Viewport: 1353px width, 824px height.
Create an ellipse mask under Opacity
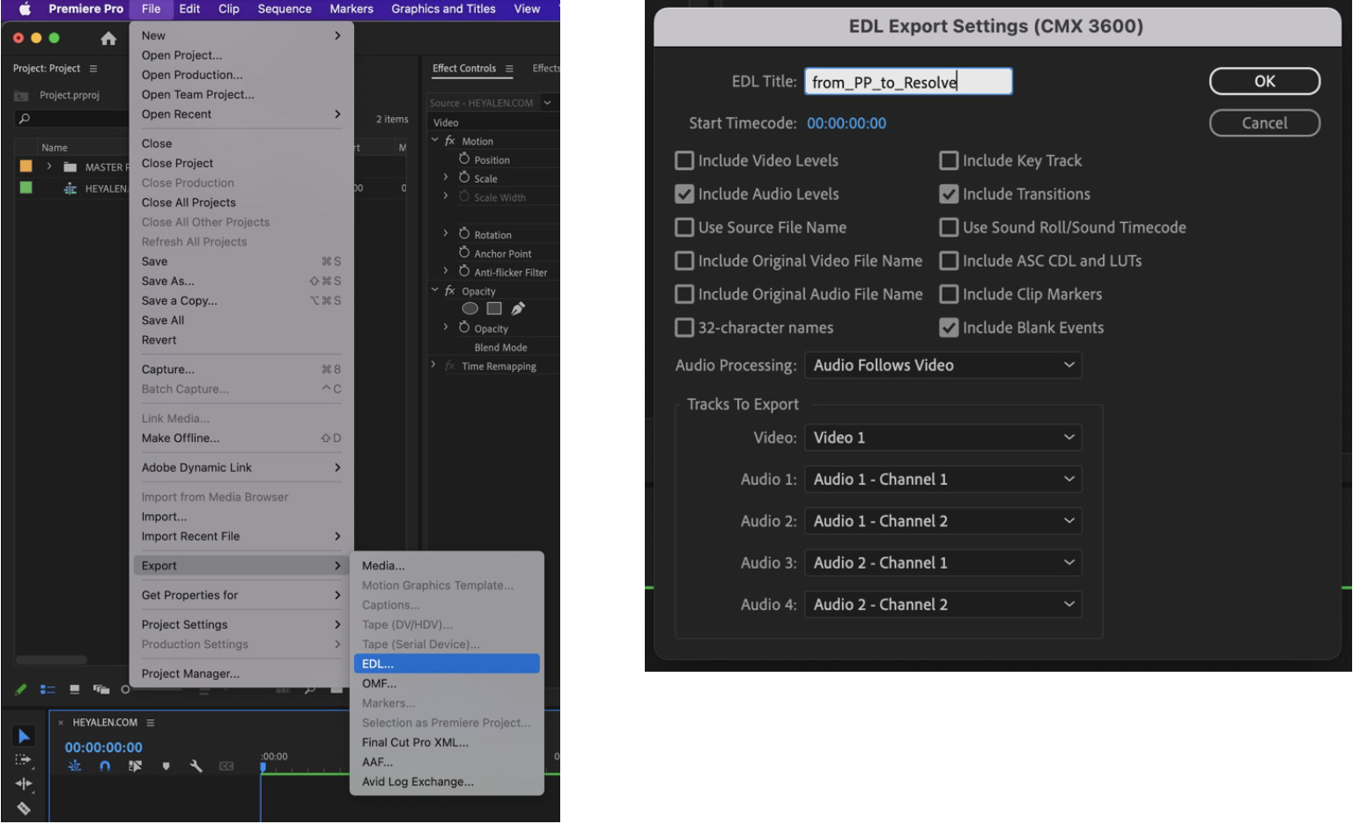point(470,308)
